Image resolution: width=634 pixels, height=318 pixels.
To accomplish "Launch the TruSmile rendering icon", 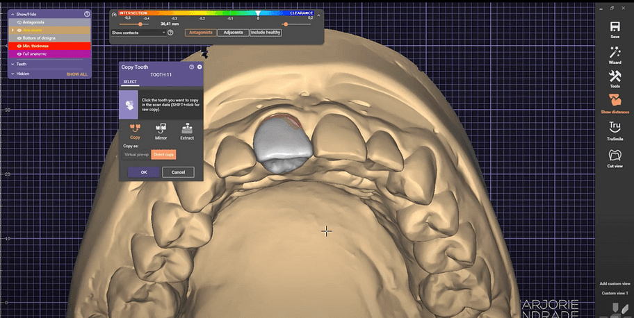I will (615, 126).
